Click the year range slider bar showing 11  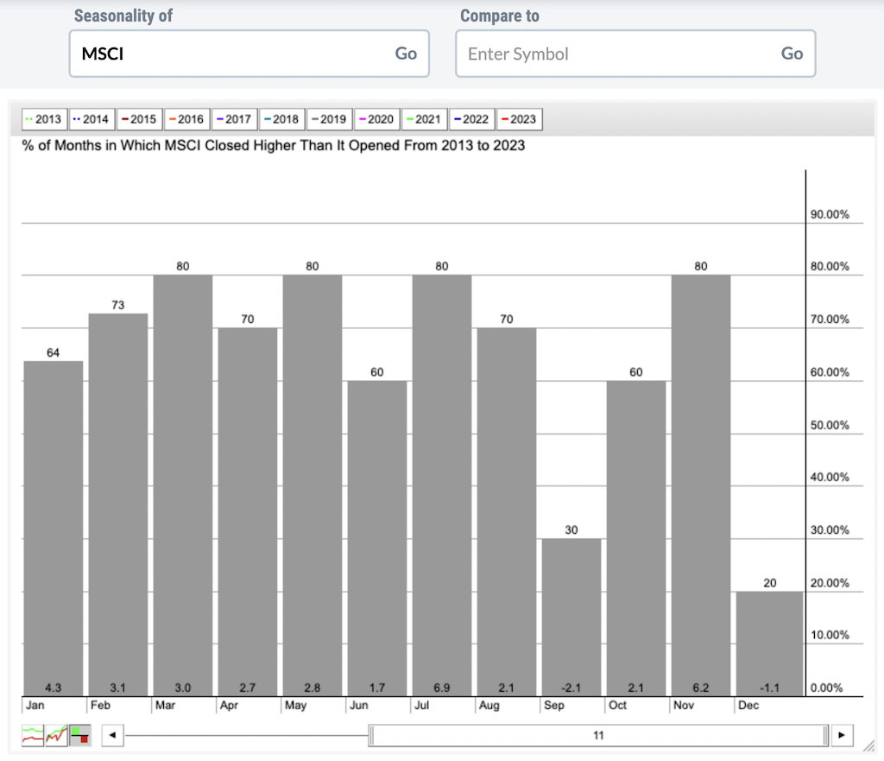(598, 736)
